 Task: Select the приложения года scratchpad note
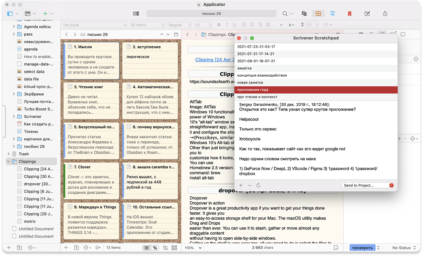coord(316,90)
